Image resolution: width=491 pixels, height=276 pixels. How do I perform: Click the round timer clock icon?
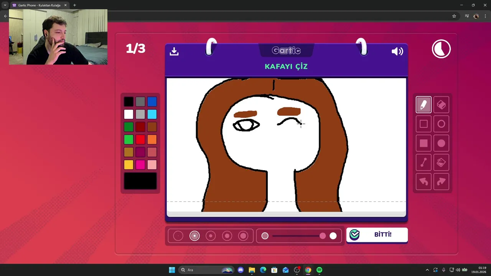click(441, 49)
